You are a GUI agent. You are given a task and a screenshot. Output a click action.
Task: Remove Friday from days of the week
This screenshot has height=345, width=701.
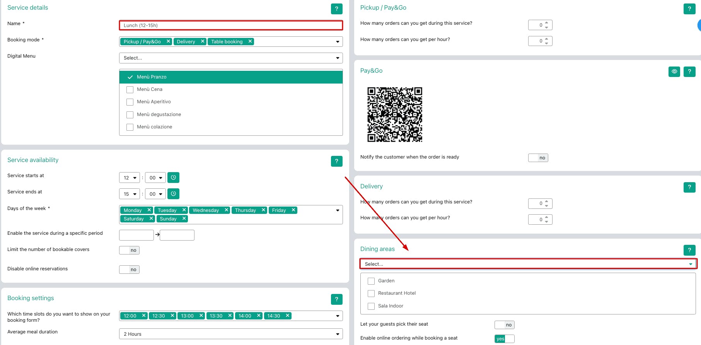293,210
